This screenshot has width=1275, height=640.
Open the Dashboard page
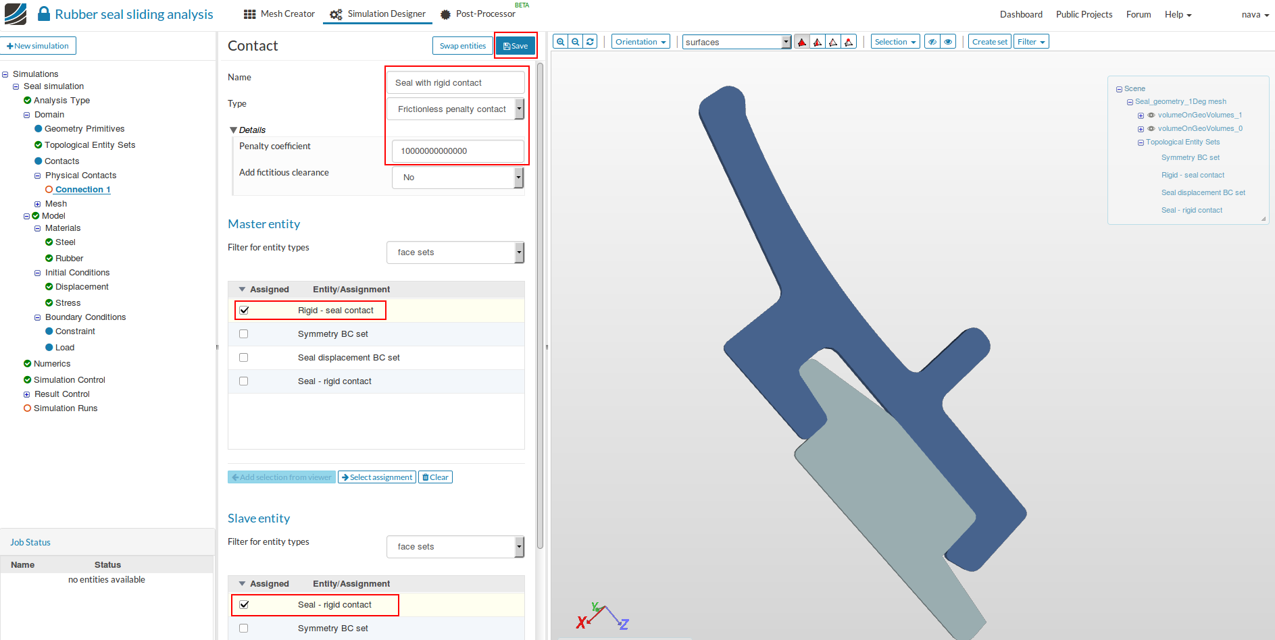1021,14
